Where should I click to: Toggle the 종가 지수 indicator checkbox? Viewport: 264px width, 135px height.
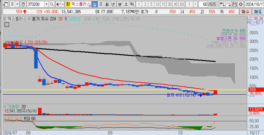pyautogui.click(x=29, y=19)
